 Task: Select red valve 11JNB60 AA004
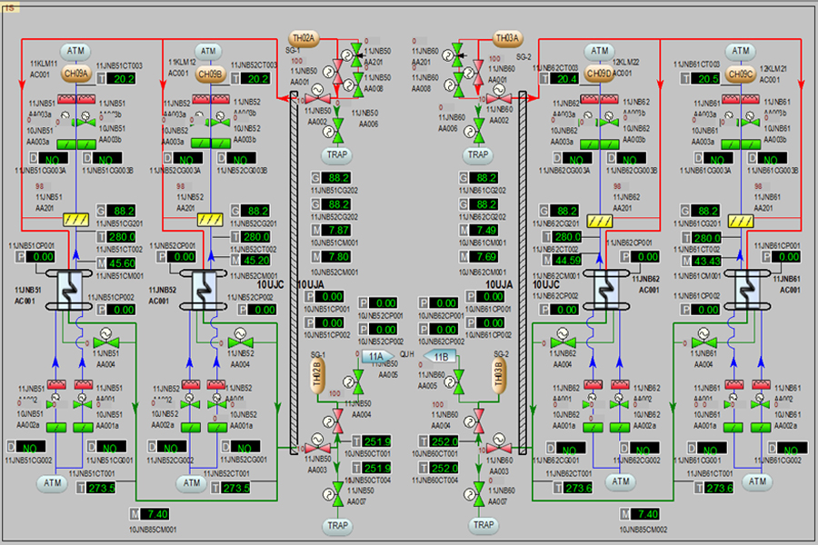[x=478, y=421]
